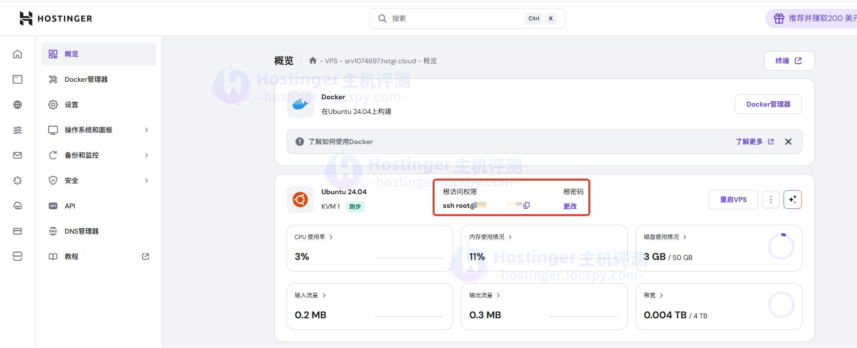This screenshot has width=857, height=348.
Task: Open CPU 使用率 details
Action: coord(313,237)
